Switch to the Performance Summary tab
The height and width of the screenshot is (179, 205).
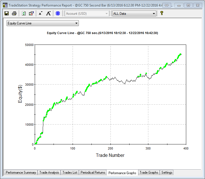(21, 172)
